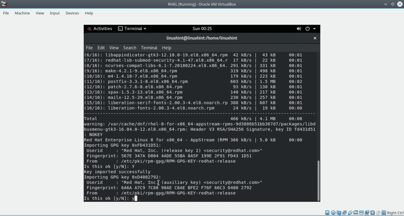The height and width of the screenshot is (216, 404).
Task: Open the terminal View menu
Action: (114, 48)
